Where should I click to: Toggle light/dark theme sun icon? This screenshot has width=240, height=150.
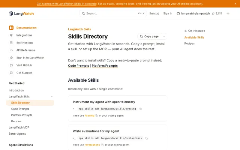click(228, 13)
